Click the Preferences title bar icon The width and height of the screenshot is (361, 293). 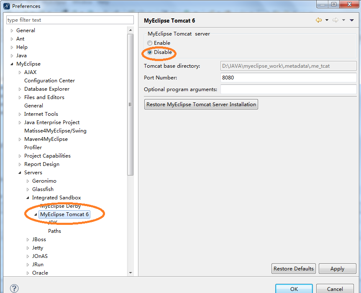6,6
